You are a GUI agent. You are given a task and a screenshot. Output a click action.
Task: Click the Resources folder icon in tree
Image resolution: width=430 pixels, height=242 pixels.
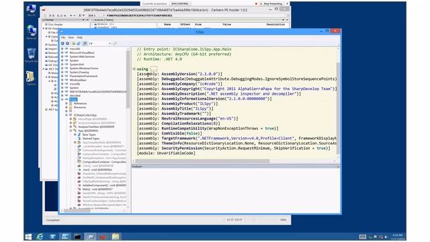[71, 108]
